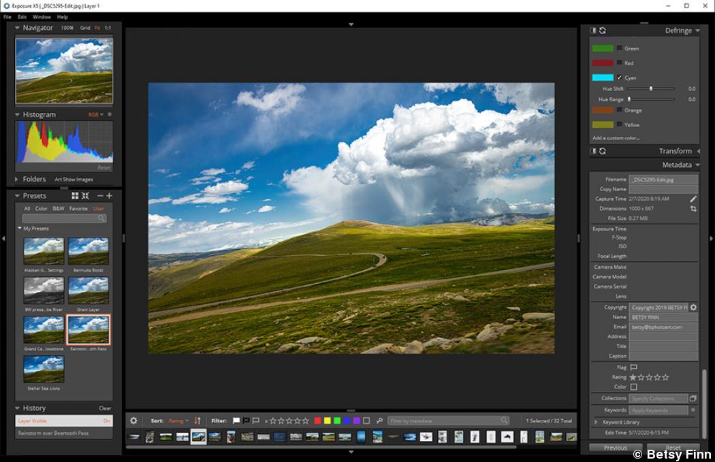Toggle Navigator Grid overlay
Screen dimensions: 715x462
pyautogui.click(x=85, y=28)
